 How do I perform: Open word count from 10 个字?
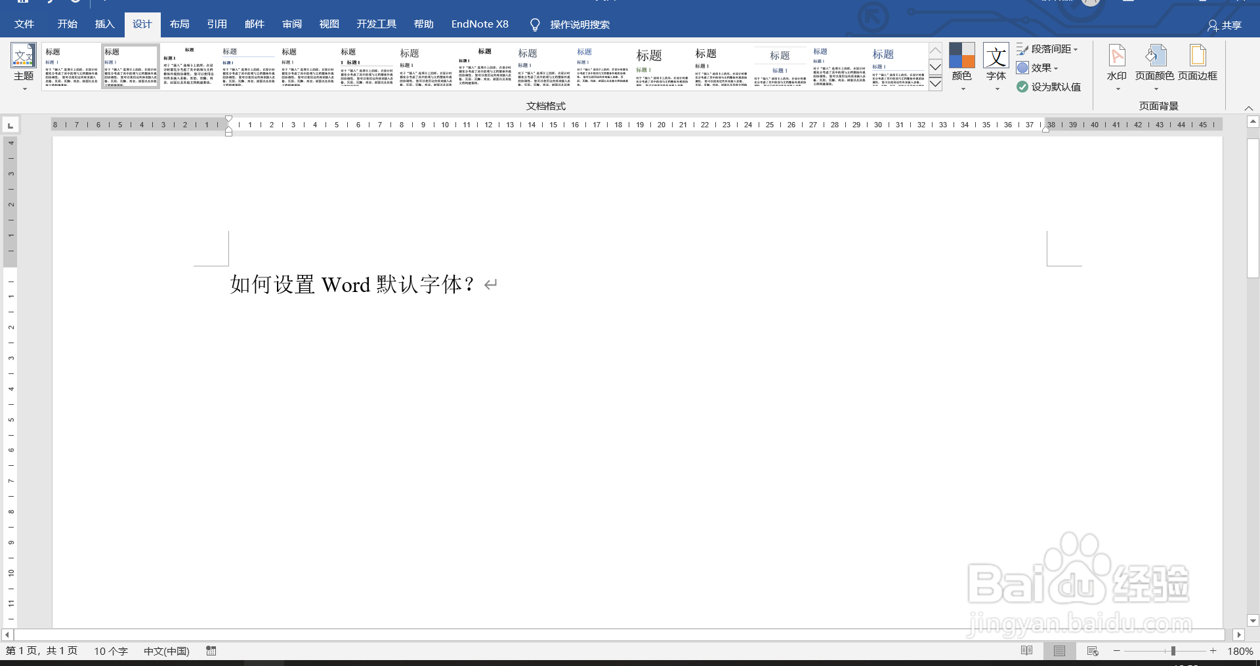pos(111,651)
